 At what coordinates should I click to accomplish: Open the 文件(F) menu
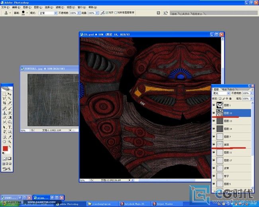[5, 7]
